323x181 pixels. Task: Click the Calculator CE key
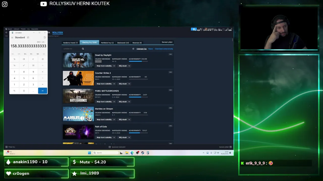24,59
